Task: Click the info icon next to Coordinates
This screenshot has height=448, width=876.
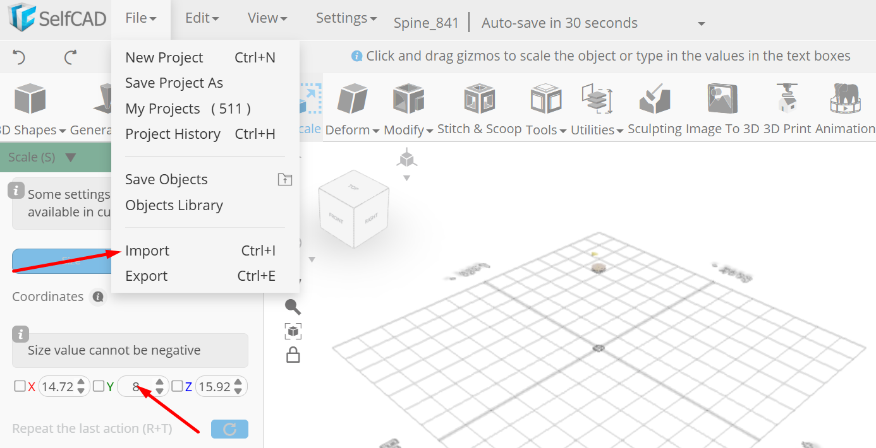Action: (97, 297)
